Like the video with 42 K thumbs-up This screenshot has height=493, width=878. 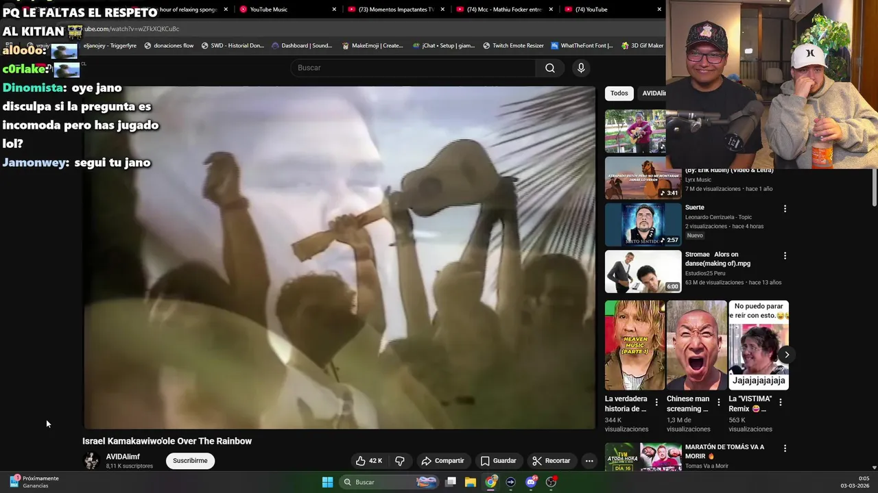pyautogui.click(x=368, y=461)
